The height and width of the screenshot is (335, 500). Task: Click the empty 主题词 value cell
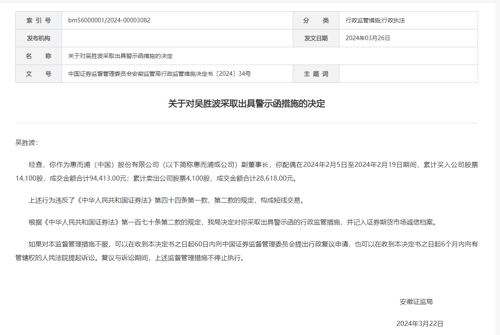click(x=408, y=74)
